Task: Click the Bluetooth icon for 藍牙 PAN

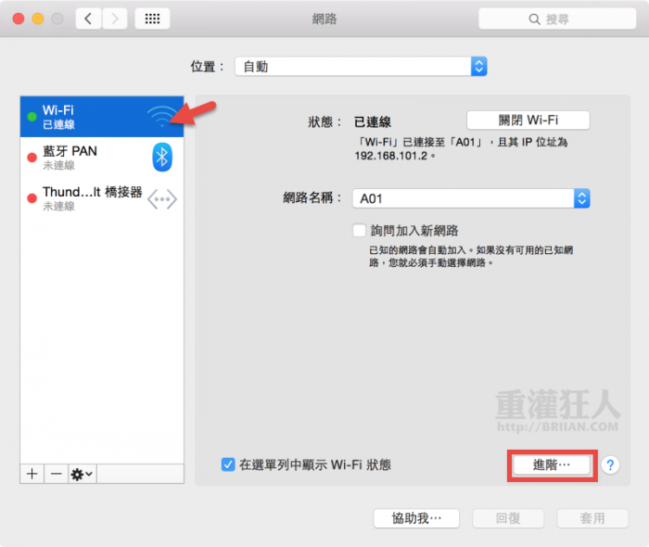Action: pos(162,157)
